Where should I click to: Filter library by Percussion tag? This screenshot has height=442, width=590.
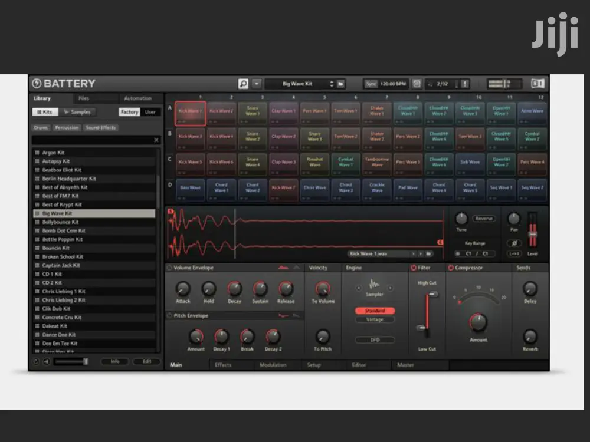pos(67,128)
